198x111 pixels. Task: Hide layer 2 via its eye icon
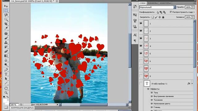click(141, 31)
